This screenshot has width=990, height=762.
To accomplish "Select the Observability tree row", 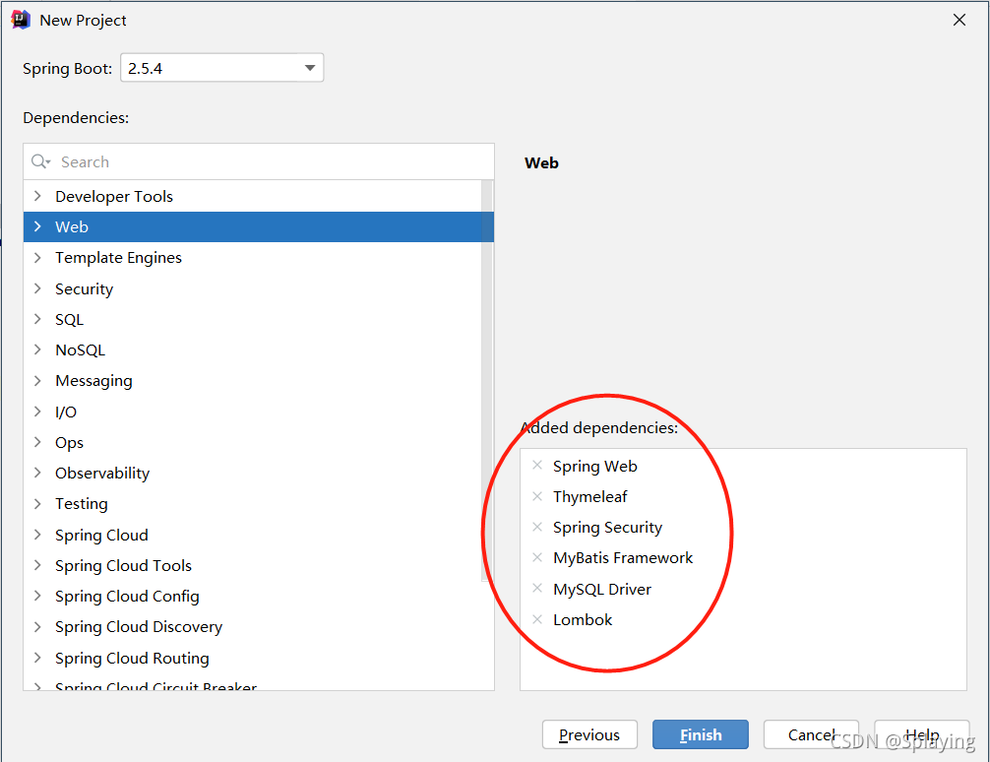I will coord(253,474).
